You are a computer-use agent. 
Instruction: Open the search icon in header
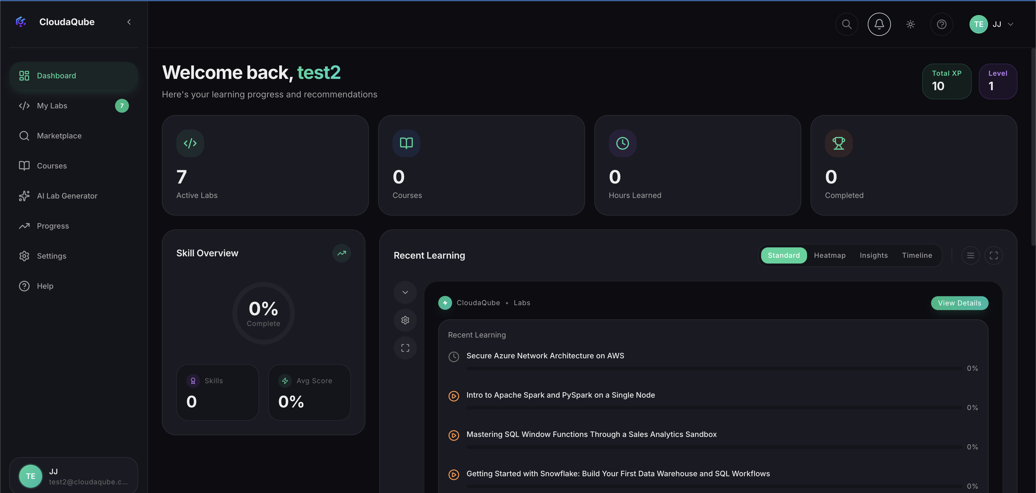coord(847,24)
